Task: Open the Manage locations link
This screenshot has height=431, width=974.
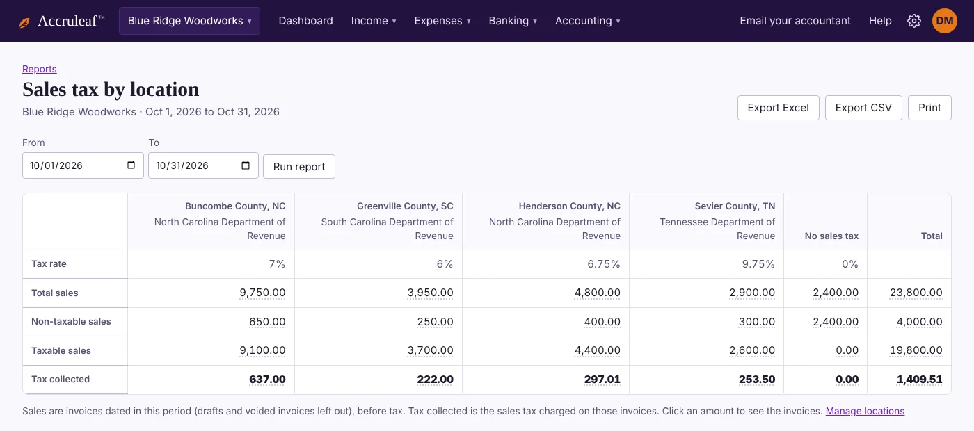Action: 865,411
